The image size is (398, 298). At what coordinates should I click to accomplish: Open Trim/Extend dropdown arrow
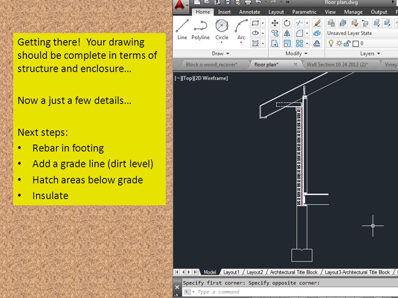[x=307, y=23]
